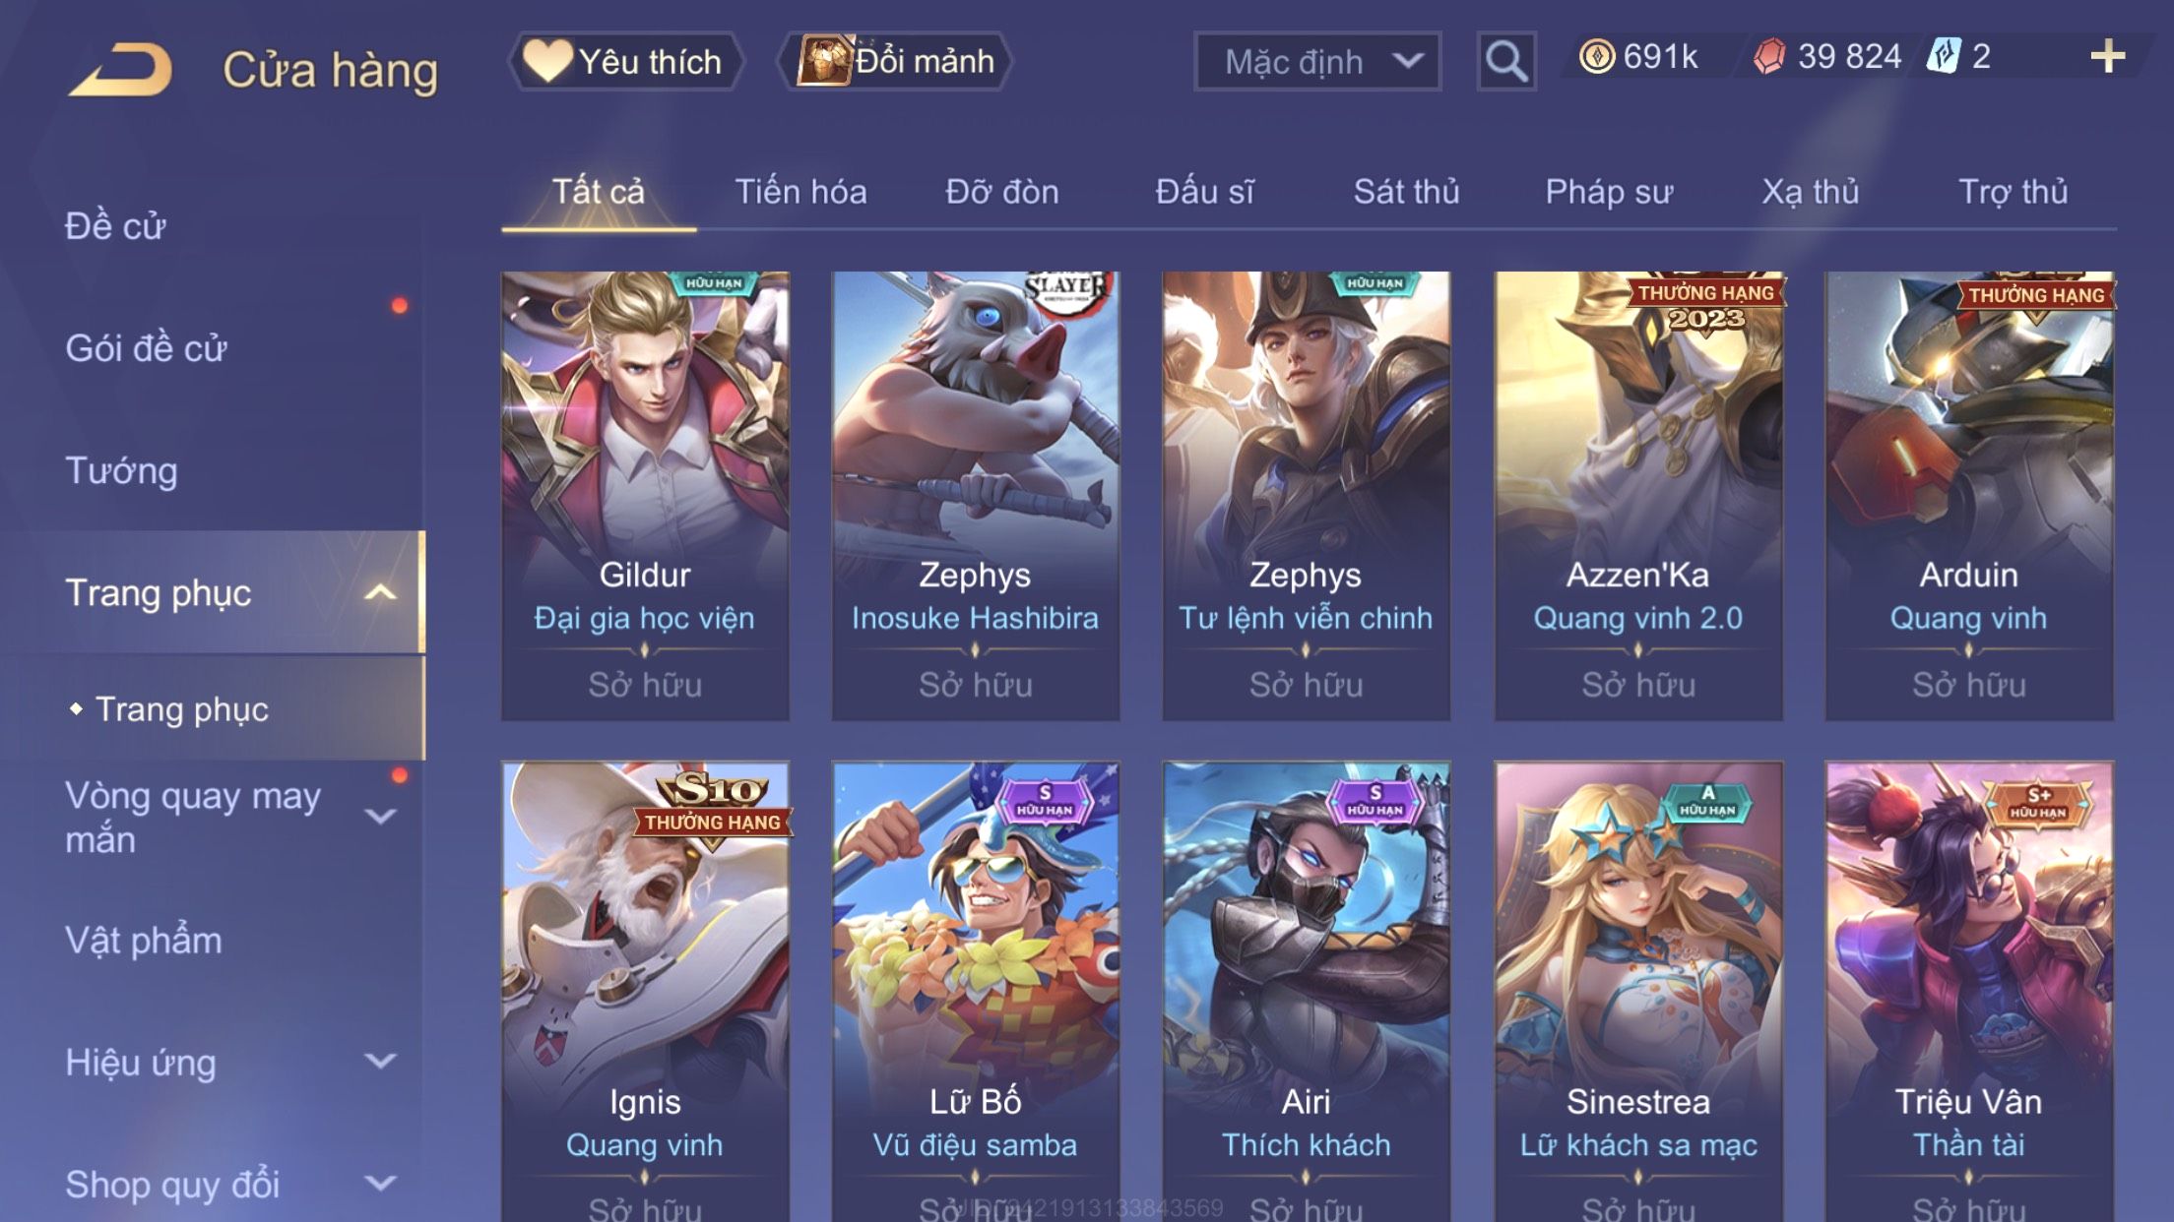Tap the red ruby currency icon
Image resolution: width=2174 pixels, height=1222 pixels.
coord(1769,56)
